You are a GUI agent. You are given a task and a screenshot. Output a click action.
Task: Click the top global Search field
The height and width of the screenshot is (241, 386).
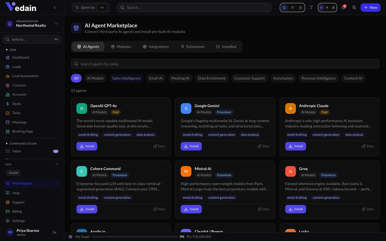pyautogui.click(x=194, y=7)
